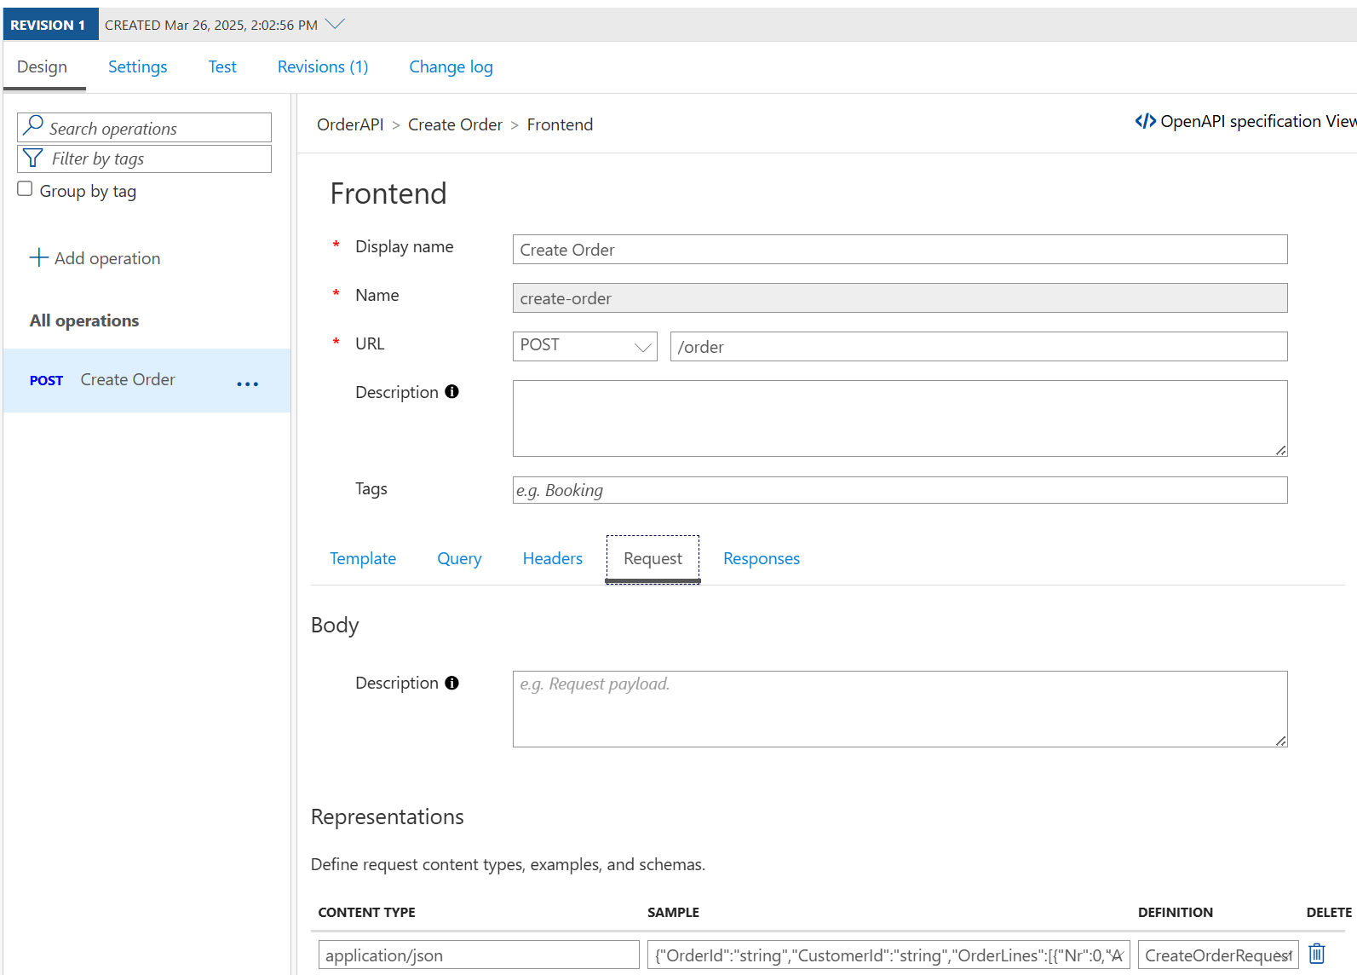Click the plus icon next to Add operation
1357x975 pixels.
(38, 257)
